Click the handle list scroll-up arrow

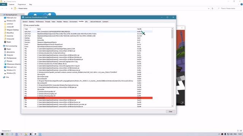point(172,29)
